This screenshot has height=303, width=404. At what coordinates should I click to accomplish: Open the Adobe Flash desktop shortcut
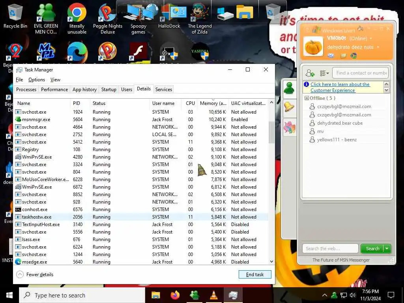coord(138,52)
